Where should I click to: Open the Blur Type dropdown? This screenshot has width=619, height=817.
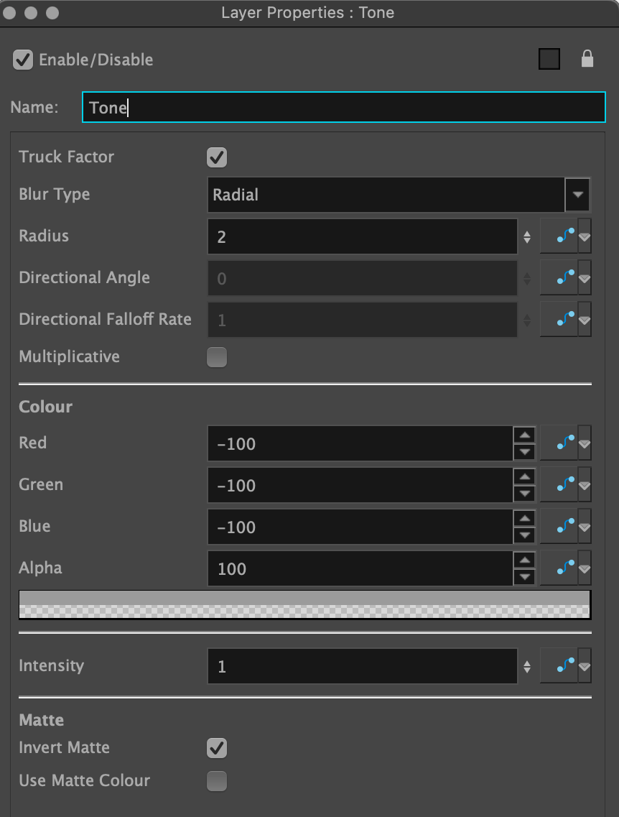point(577,194)
